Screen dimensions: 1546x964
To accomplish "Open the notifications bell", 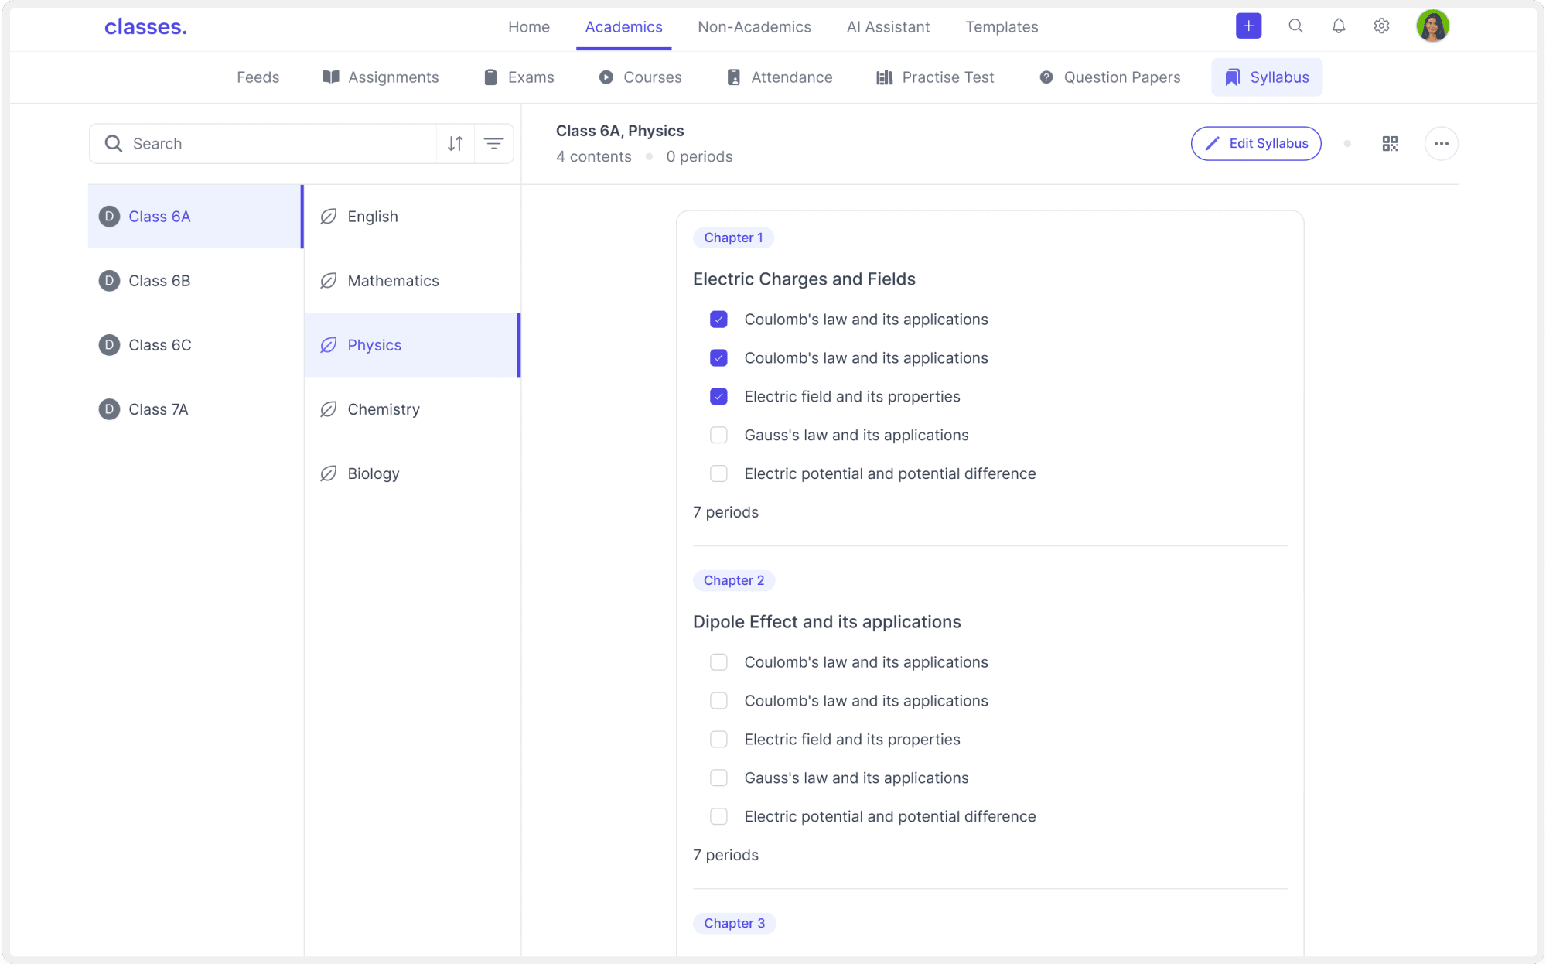I will click(x=1339, y=26).
